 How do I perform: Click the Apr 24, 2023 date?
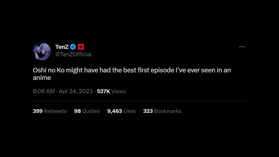point(75,91)
